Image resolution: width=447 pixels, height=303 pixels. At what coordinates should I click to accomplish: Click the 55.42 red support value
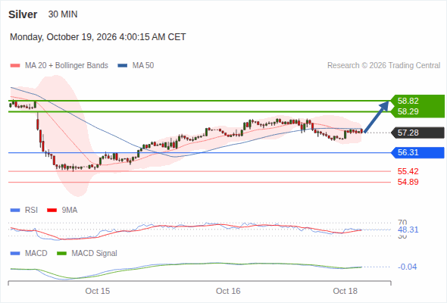coord(408,171)
